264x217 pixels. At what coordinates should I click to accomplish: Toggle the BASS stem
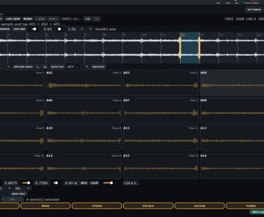point(45,206)
